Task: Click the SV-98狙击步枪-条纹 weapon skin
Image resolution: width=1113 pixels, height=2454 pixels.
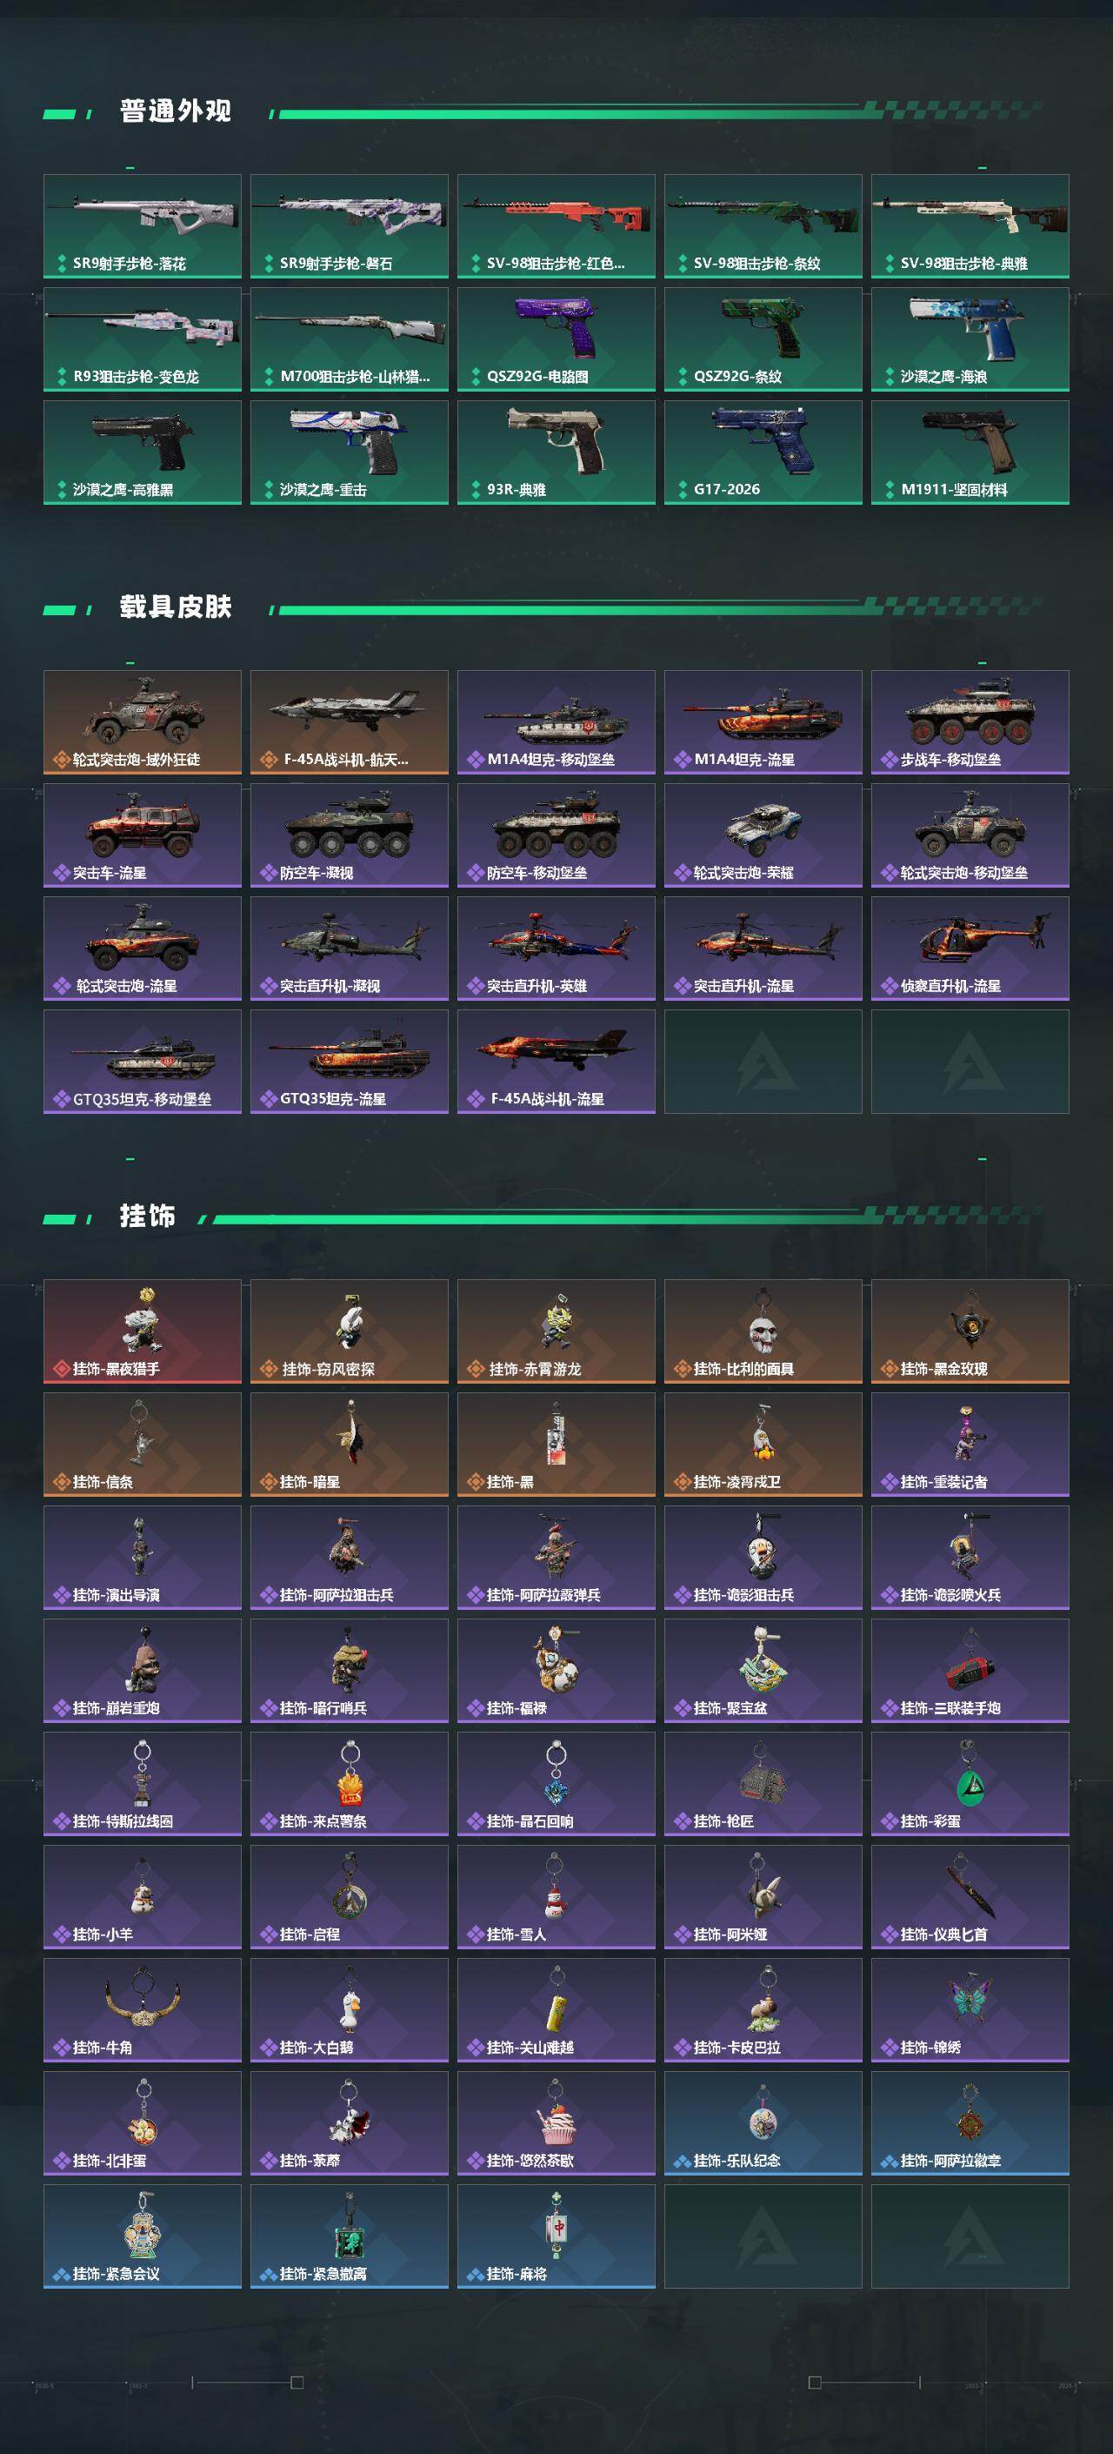Action: (763, 225)
